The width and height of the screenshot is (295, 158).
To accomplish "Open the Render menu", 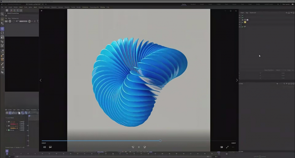I will coord(79,7).
